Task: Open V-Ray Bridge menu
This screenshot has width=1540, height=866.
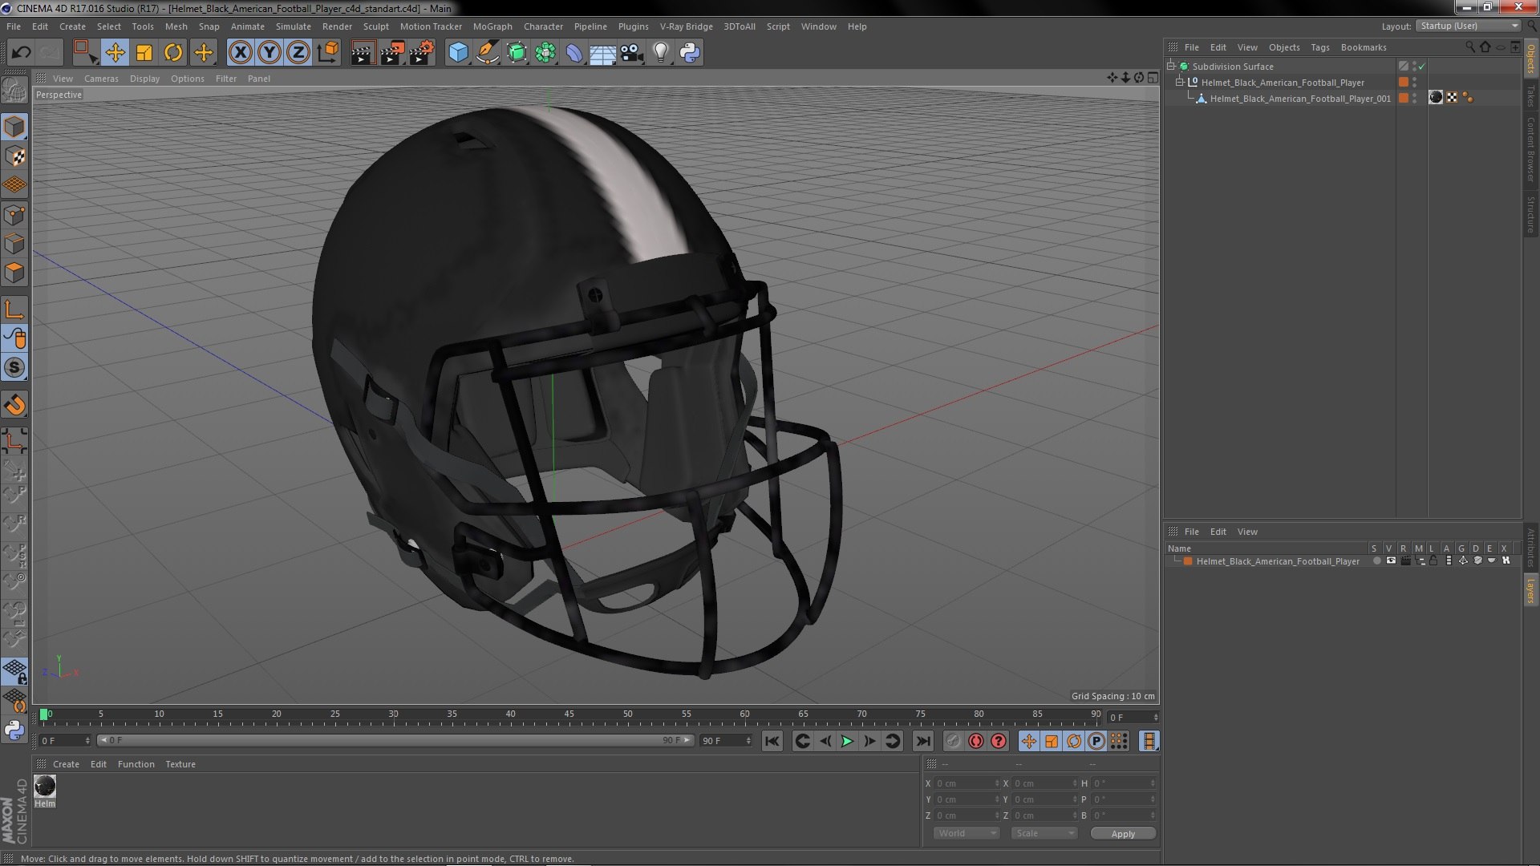Action: click(686, 26)
